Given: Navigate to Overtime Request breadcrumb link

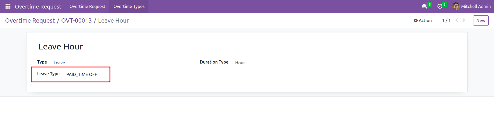Looking at the screenshot, I should click(x=30, y=20).
